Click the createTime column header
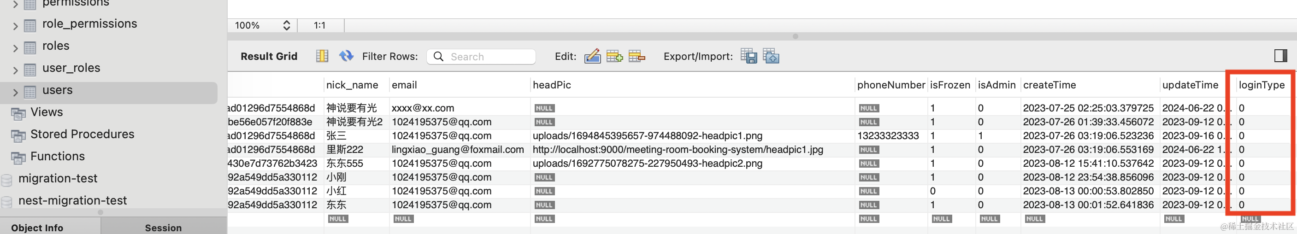Viewport: 1297px width, 234px height. pos(1049,85)
